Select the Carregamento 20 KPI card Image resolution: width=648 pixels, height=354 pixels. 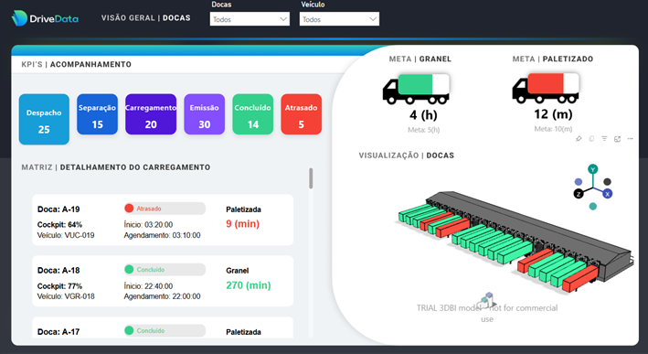(x=151, y=114)
